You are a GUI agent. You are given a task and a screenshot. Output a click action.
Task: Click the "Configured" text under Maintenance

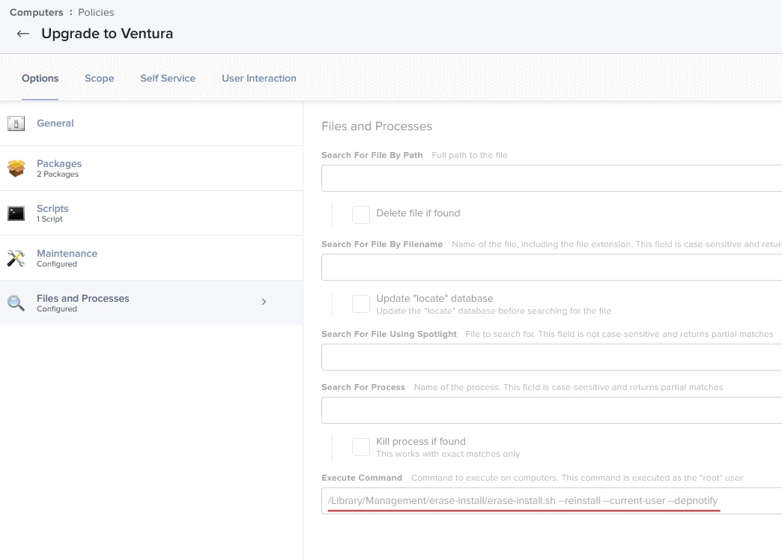57,264
